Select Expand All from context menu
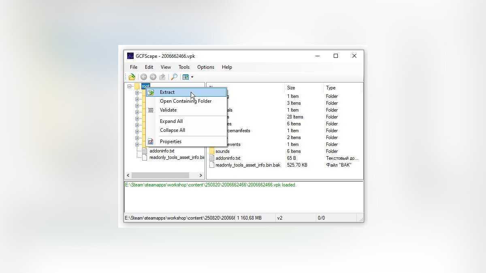486x273 pixels. [171, 121]
